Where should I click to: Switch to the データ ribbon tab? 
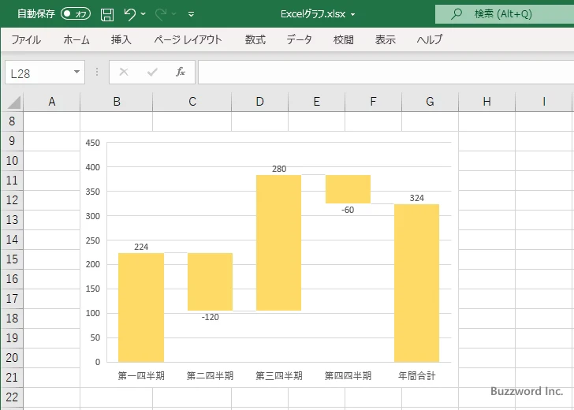pyautogui.click(x=299, y=39)
